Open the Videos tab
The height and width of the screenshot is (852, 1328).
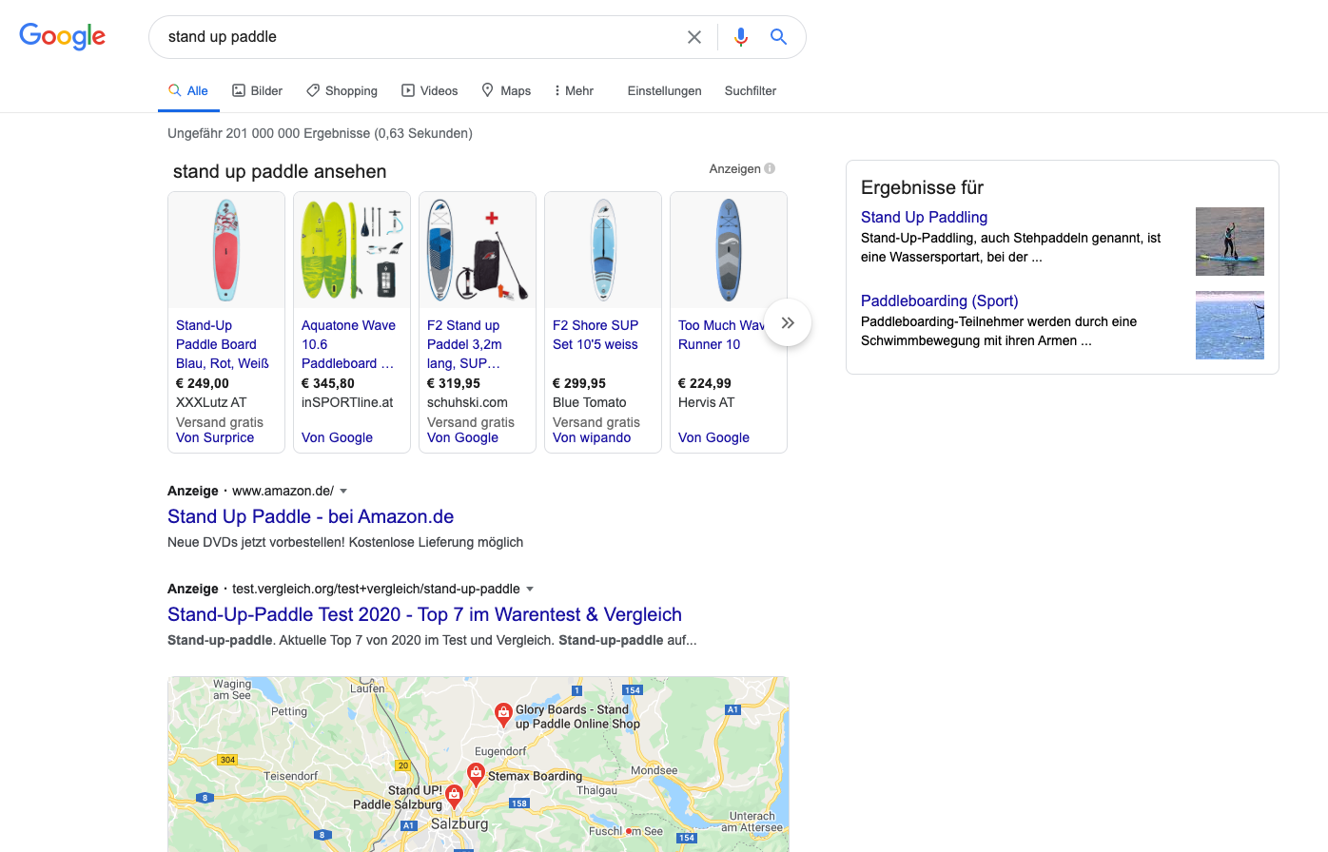pos(430,90)
